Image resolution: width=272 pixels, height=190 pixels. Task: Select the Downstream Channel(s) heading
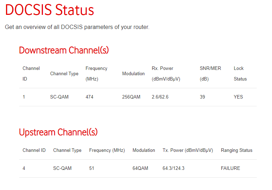click(x=64, y=50)
